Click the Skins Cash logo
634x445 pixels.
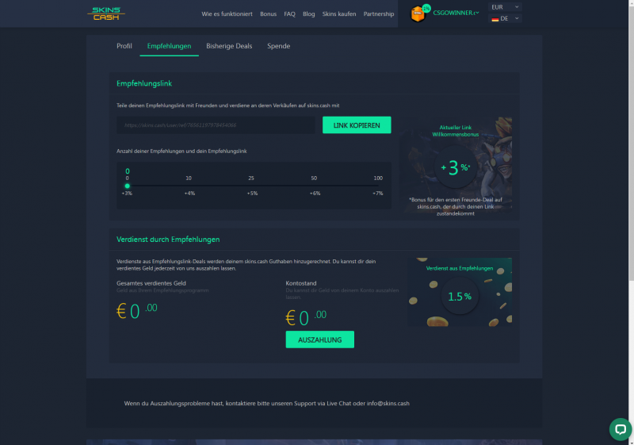tap(106, 13)
